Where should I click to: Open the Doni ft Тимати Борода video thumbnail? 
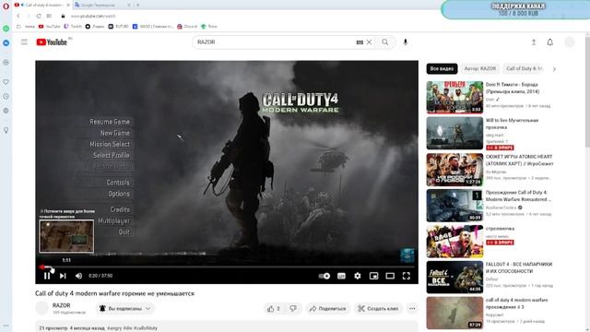[x=454, y=97]
